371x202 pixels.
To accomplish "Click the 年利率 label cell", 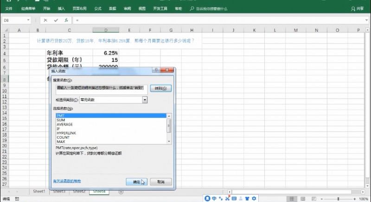I will [x=69, y=53].
